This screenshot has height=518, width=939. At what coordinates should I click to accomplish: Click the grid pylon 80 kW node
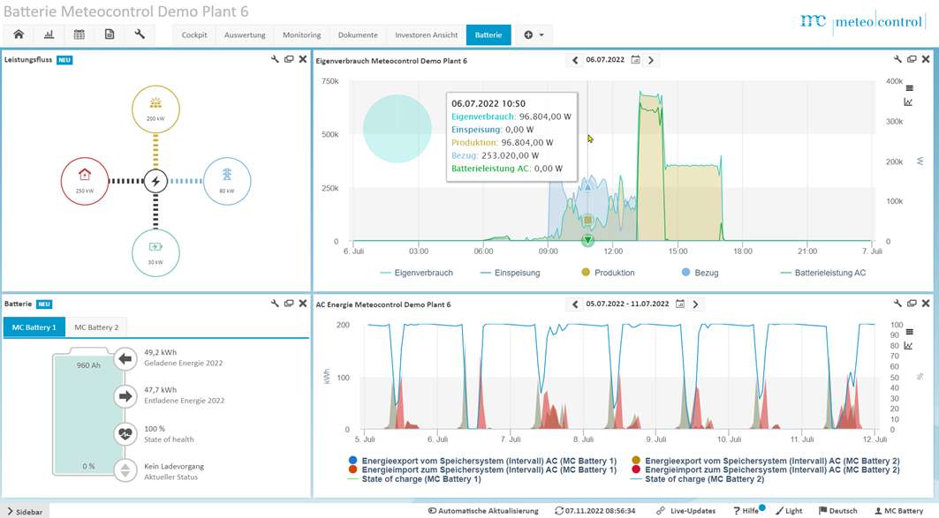[x=227, y=181]
